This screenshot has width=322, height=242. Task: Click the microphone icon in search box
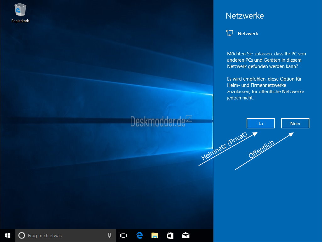click(x=109, y=235)
